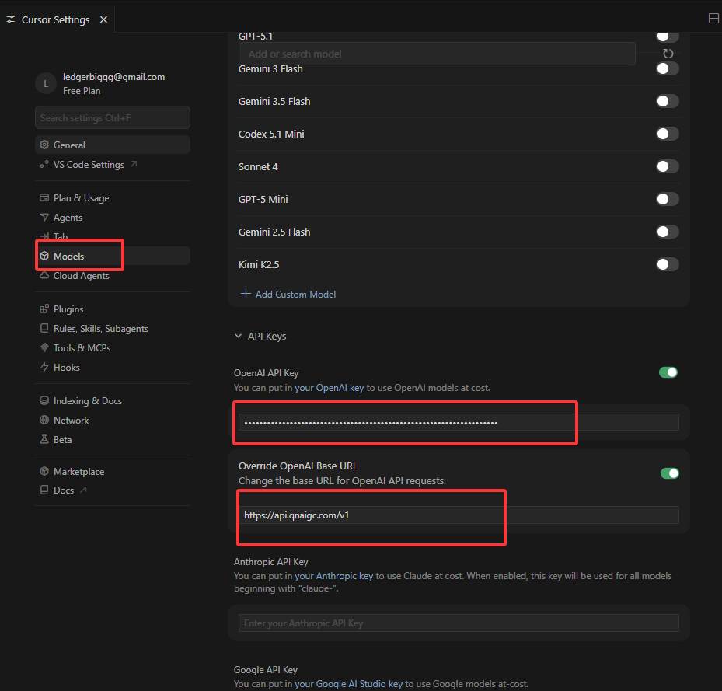This screenshot has height=691, width=722.
Task: Collapse the API Keys section chevron
Action: pos(238,336)
